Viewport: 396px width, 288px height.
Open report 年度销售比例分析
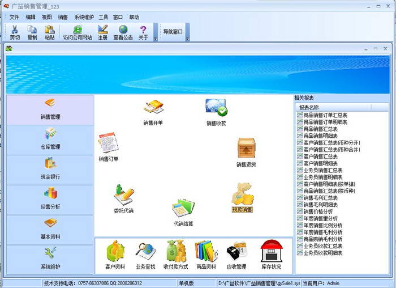tap(323, 225)
